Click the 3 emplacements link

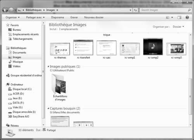tap(69, 29)
